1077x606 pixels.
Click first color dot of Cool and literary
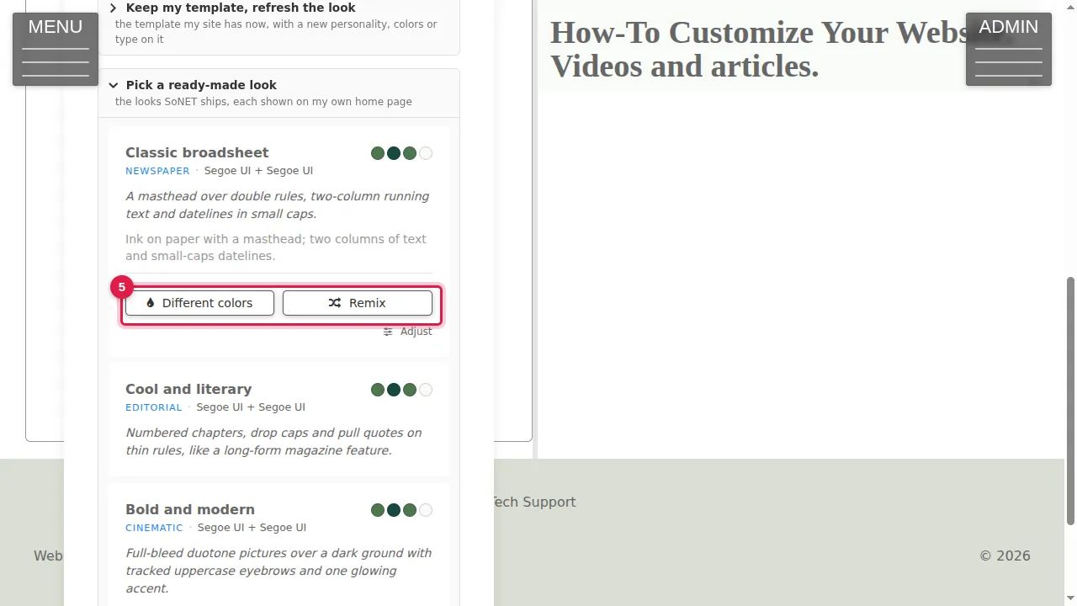[378, 390]
